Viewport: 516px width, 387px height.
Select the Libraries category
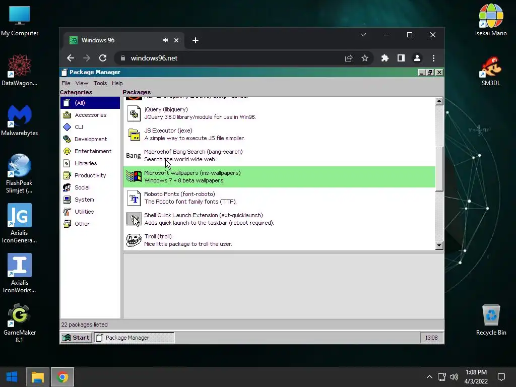90,163
